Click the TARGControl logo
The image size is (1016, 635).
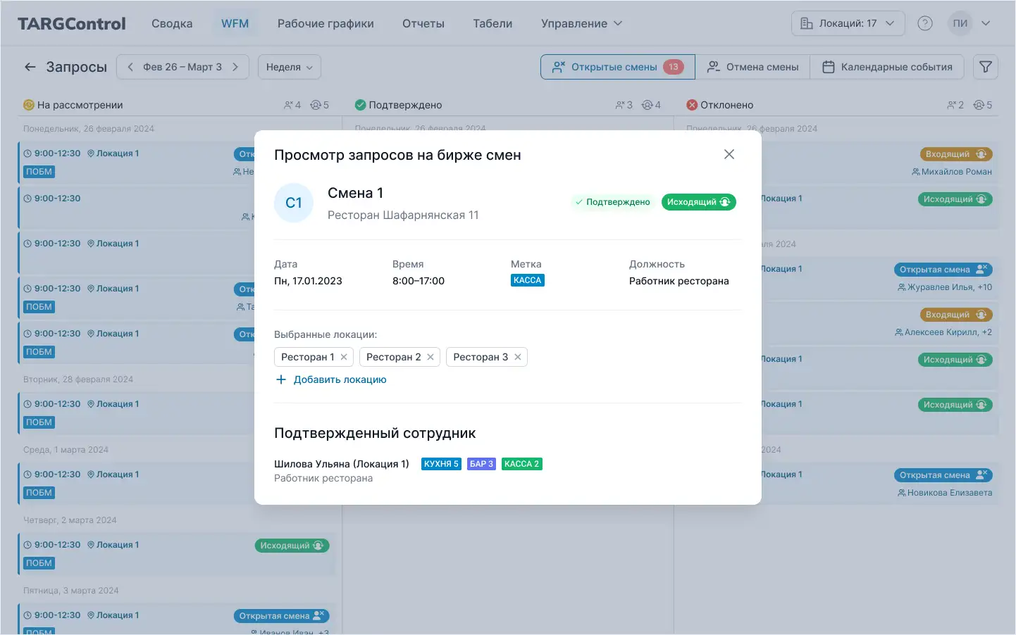[x=72, y=23]
